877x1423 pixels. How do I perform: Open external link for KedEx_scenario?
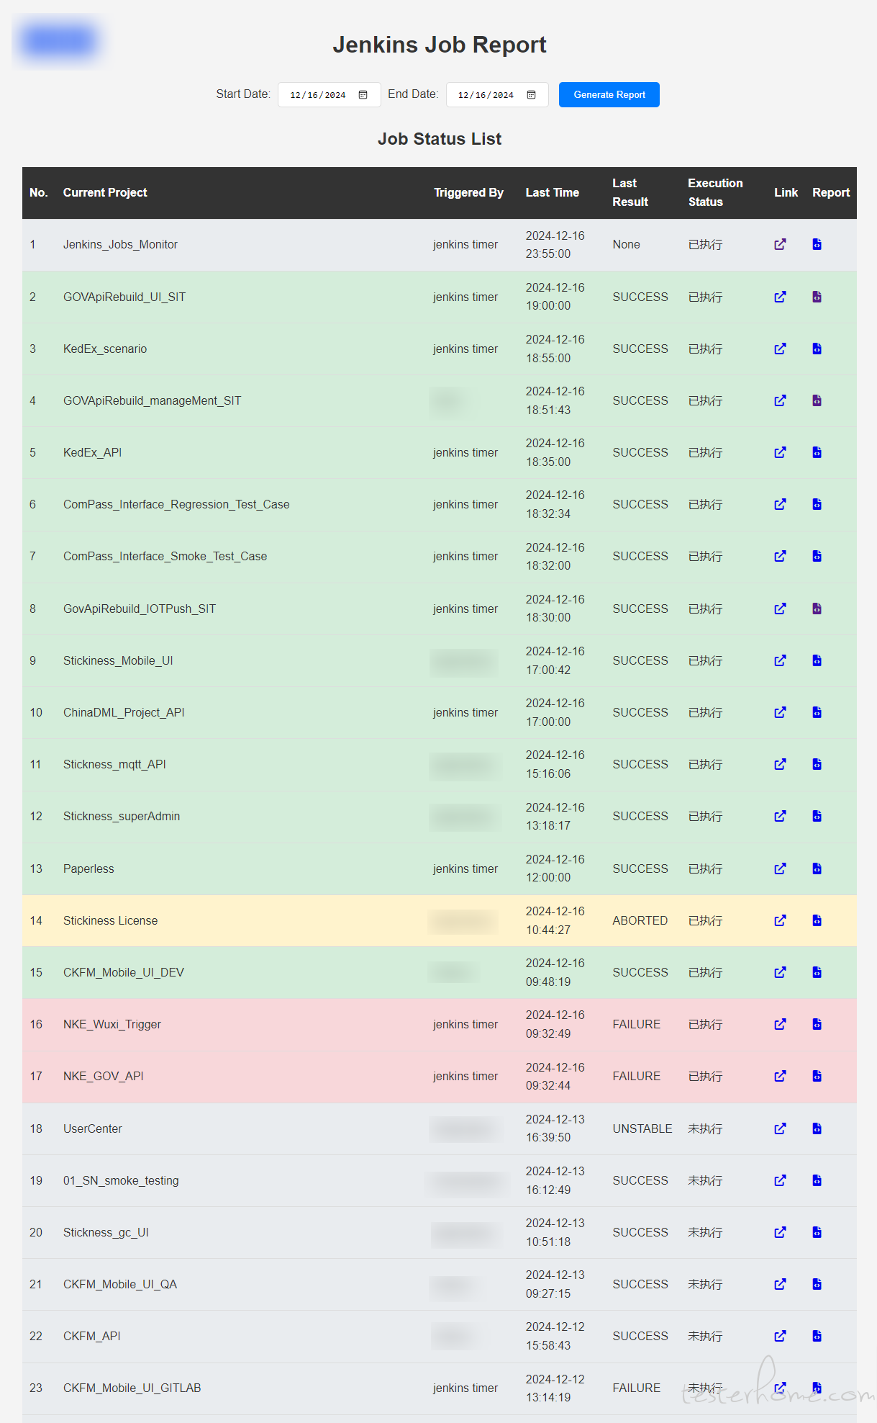(780, 349)
